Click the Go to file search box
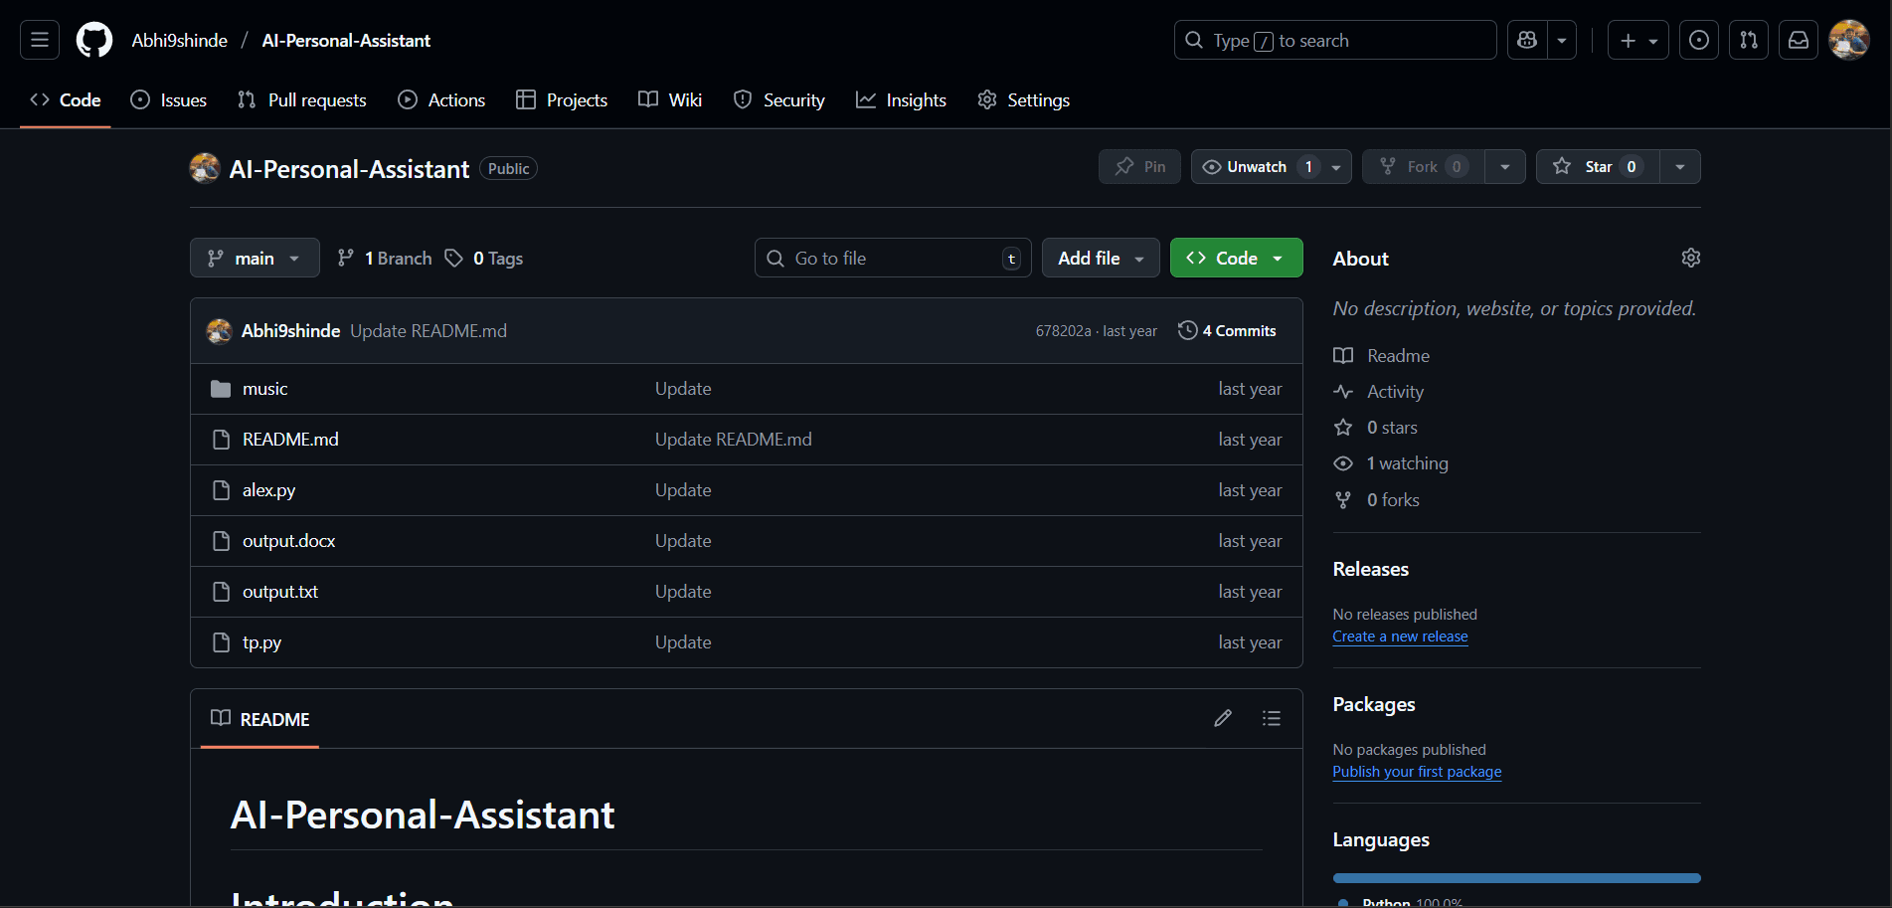Image resolution: width=1892 pixels, height=908 pixels. [x=893, y=258]
